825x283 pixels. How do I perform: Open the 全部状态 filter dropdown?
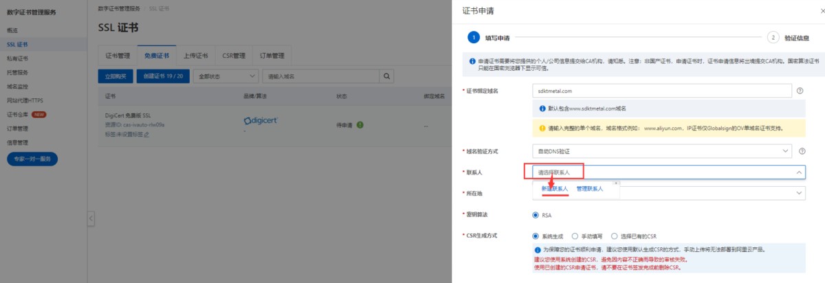225,76
